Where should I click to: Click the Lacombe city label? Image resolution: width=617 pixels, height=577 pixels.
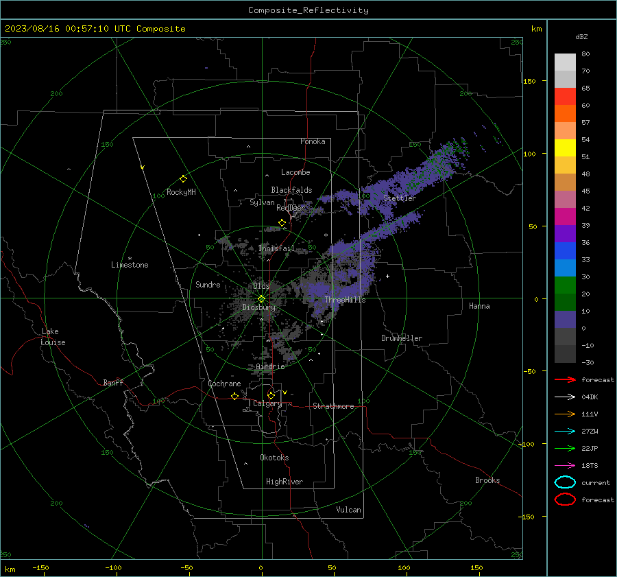295,172
